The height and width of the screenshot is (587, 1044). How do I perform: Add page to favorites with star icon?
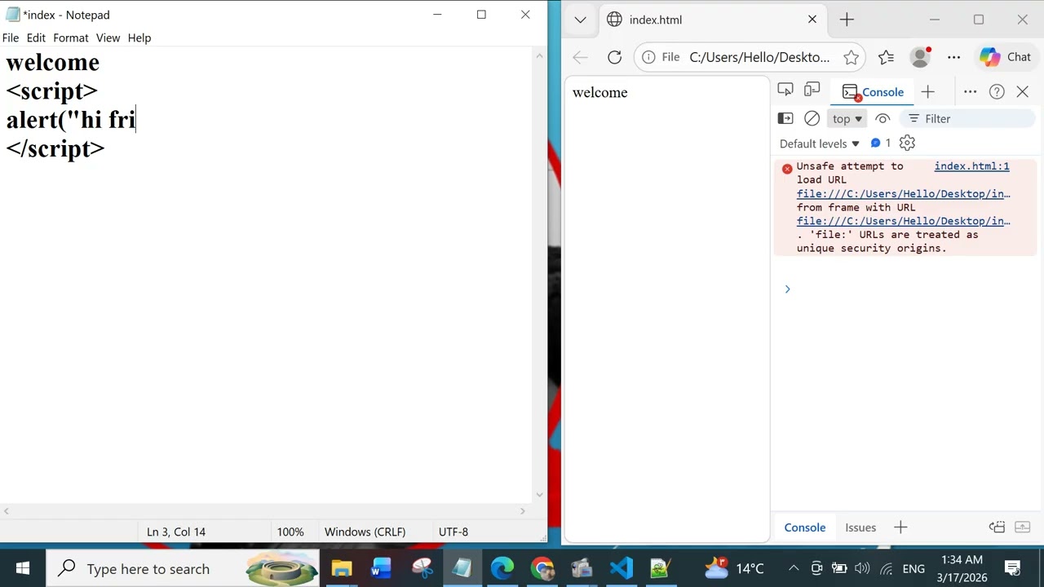click(x=851, y=57)
